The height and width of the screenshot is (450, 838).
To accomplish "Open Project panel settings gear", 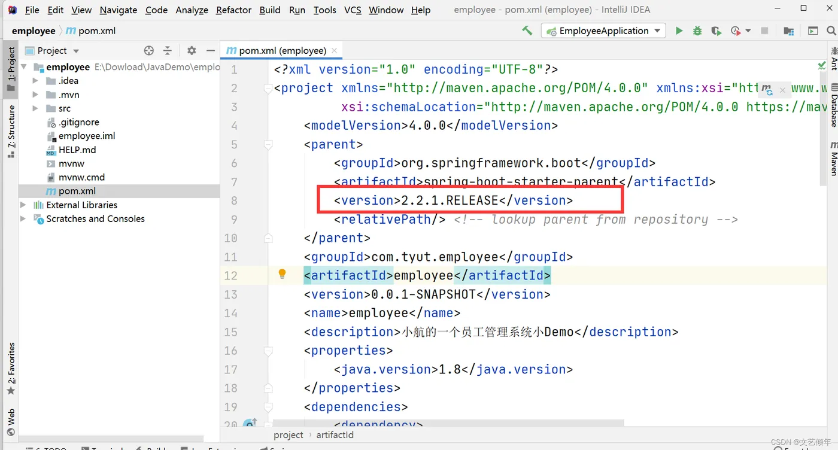I will click(x=192, y=50).
